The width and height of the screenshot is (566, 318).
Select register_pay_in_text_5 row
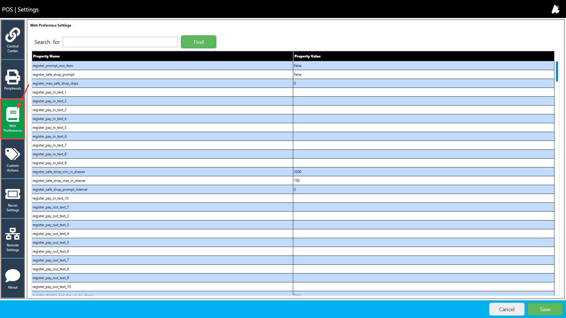293,128
